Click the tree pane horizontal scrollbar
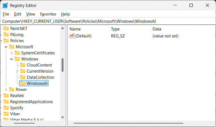This screenshot has height=127, width=216. (24, 123)
